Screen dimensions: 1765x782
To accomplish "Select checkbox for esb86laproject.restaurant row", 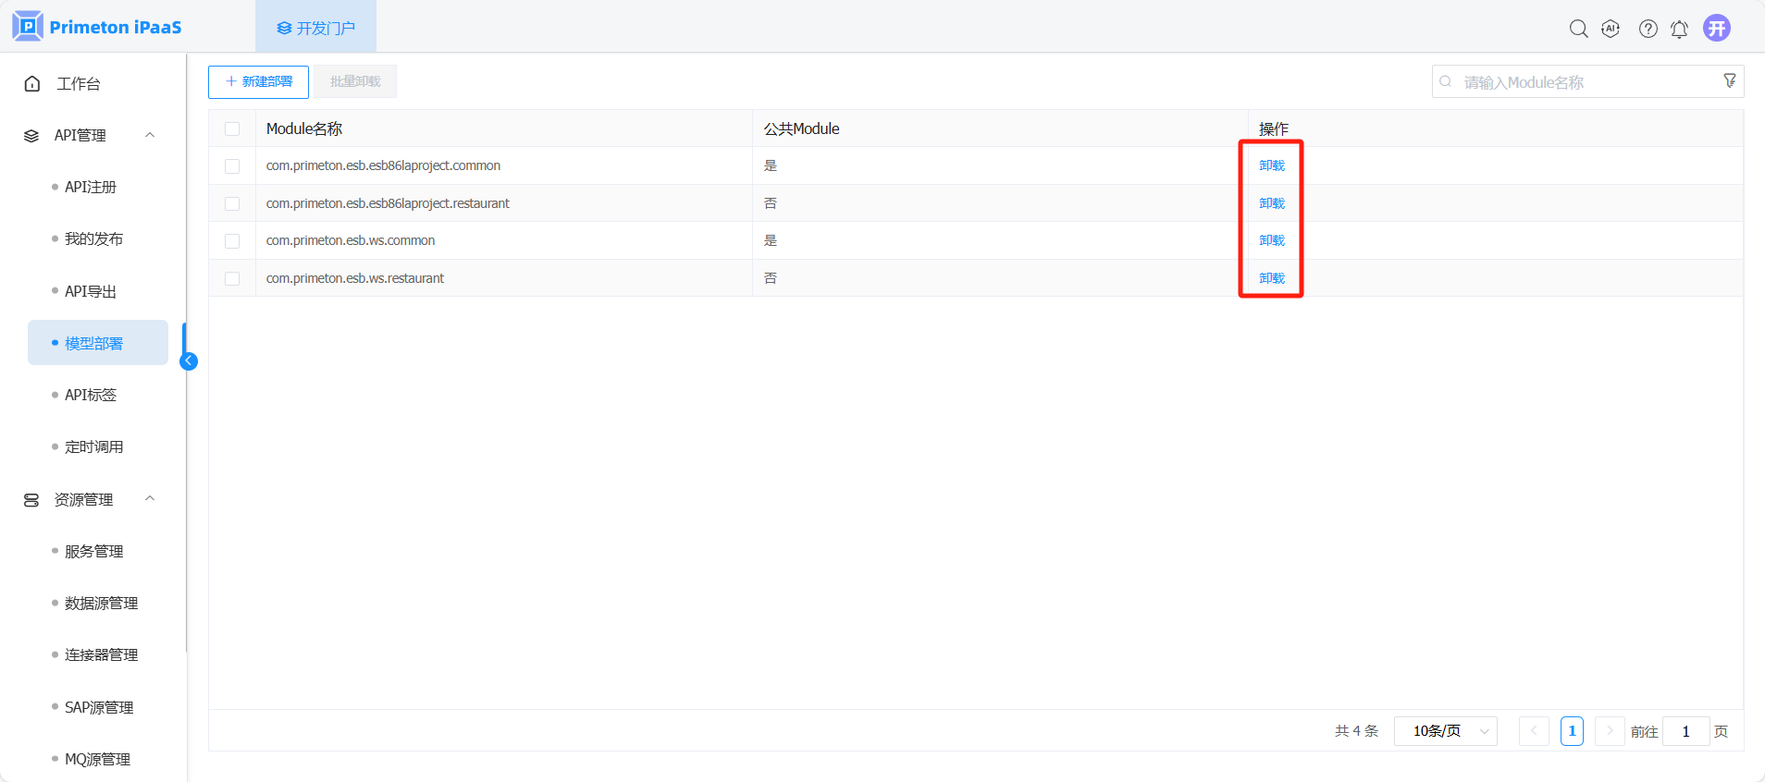I will [232, 203].
